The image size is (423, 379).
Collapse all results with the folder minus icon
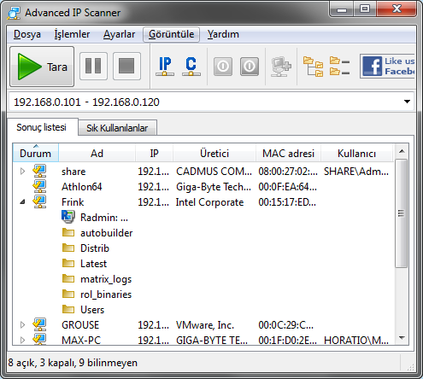tap(339, 66)
